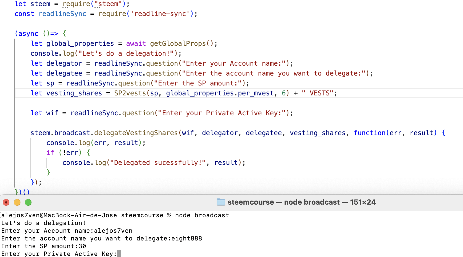Click the "let delegator" code line
463x257 pixels.
pyautogui.click(x=162, y=63)
